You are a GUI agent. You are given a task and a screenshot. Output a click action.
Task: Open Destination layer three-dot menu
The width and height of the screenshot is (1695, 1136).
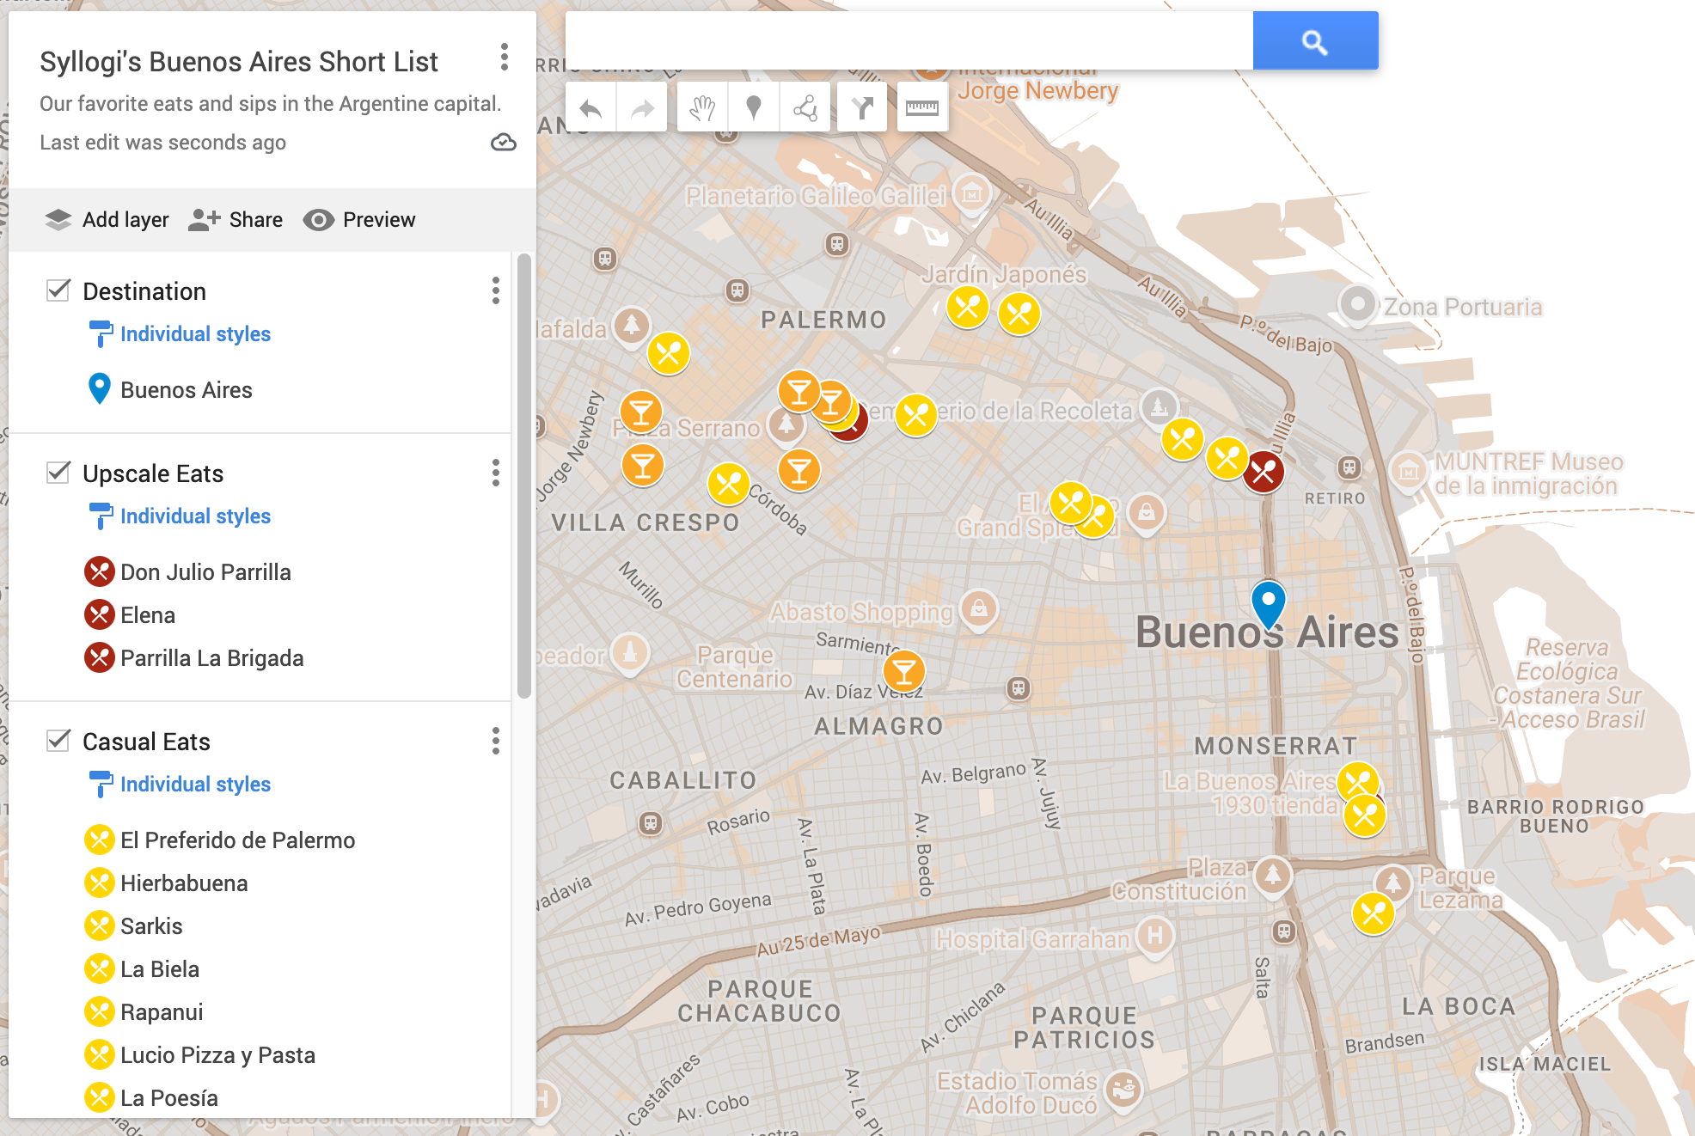[495, 290]
